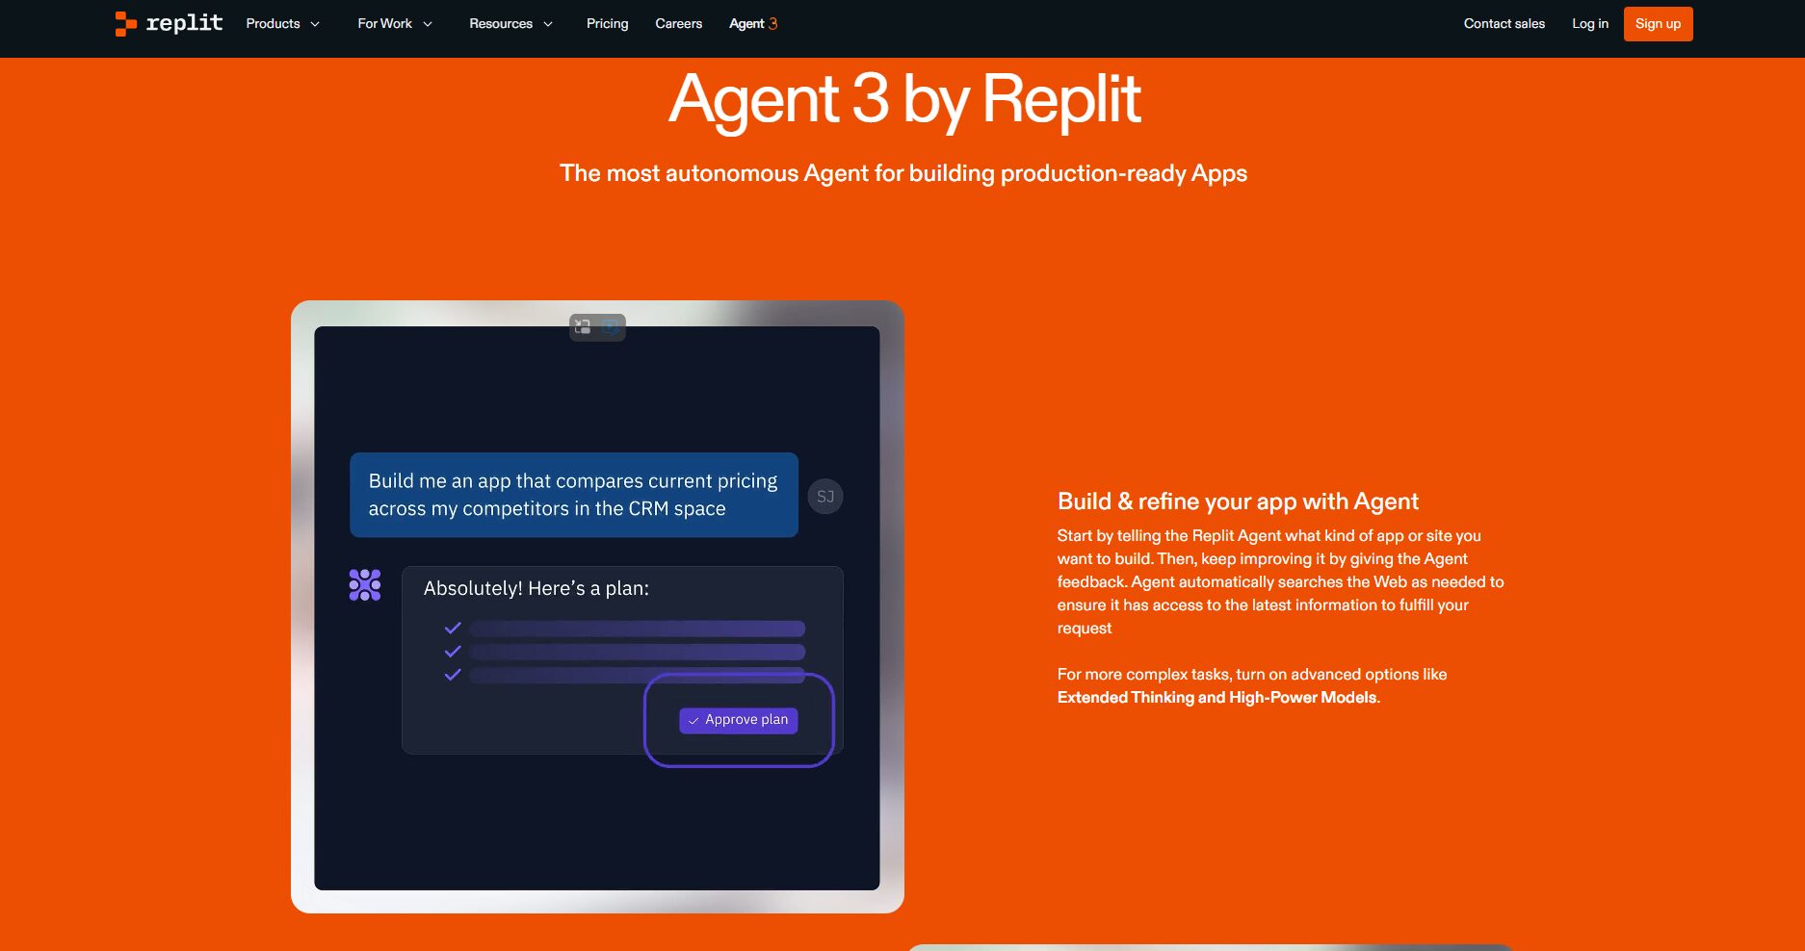Open the Careers page
The image size is (1805, 951).
678,23
